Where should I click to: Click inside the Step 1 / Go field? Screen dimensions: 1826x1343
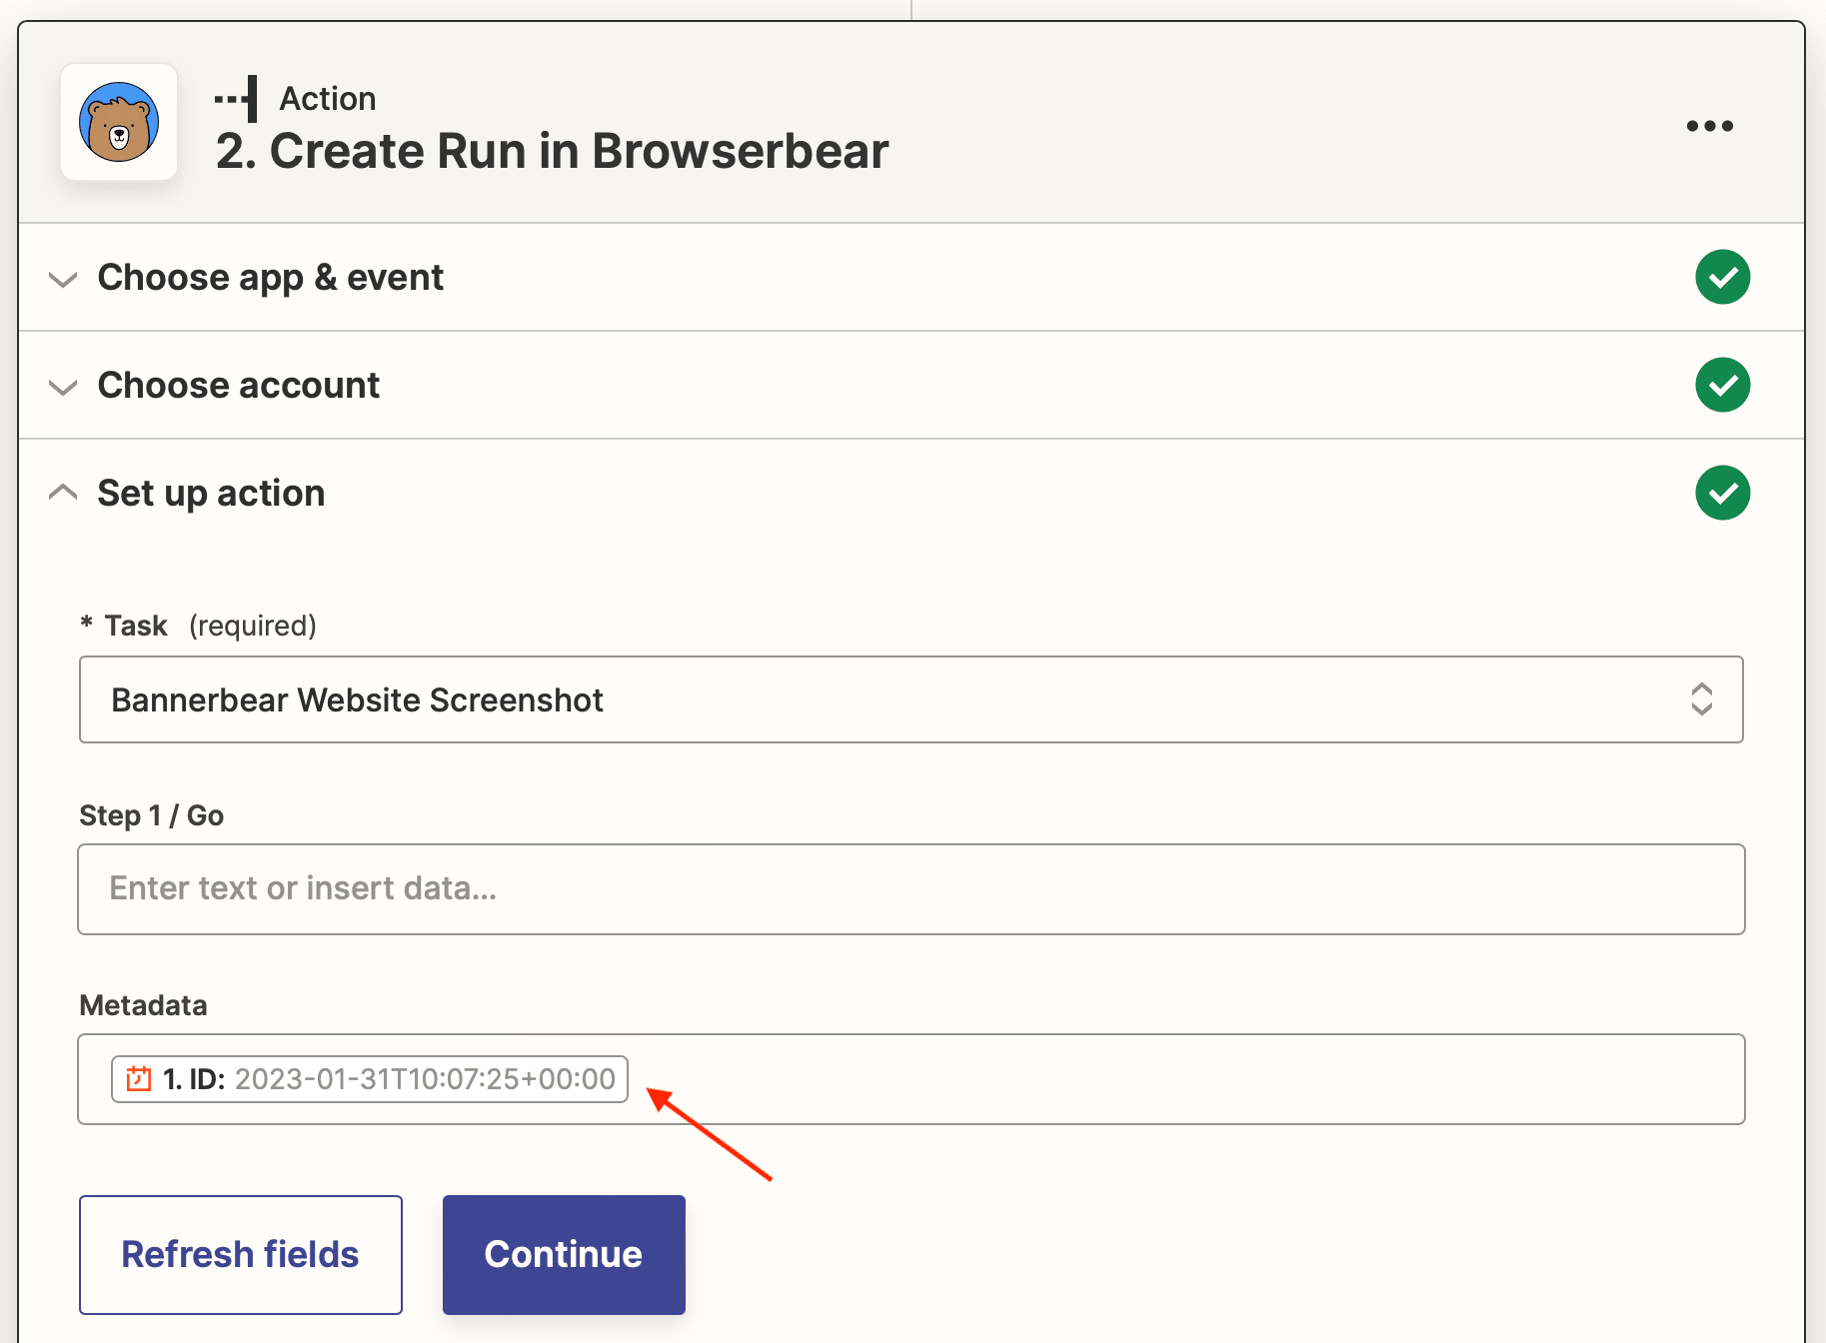tap(912, 888)
